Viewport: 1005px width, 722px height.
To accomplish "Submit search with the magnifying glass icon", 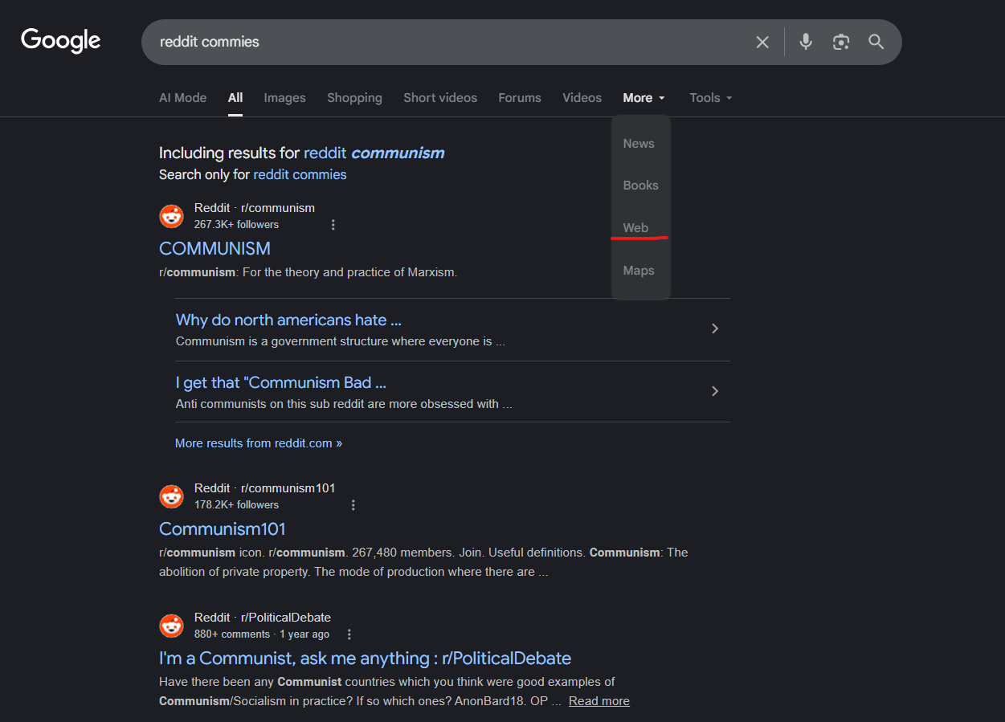I will click(876, 42).
